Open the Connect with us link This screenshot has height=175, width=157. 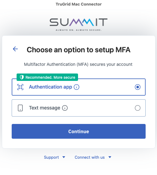click(x=90, y=157)
